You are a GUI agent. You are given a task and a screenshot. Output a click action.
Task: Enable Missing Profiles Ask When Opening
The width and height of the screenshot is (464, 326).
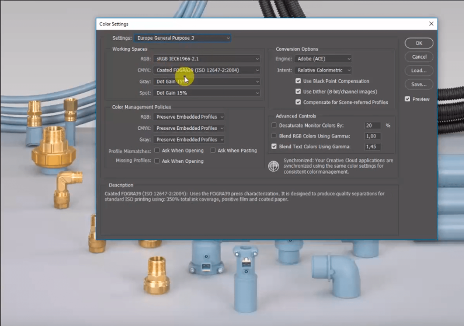pos(157,161)
